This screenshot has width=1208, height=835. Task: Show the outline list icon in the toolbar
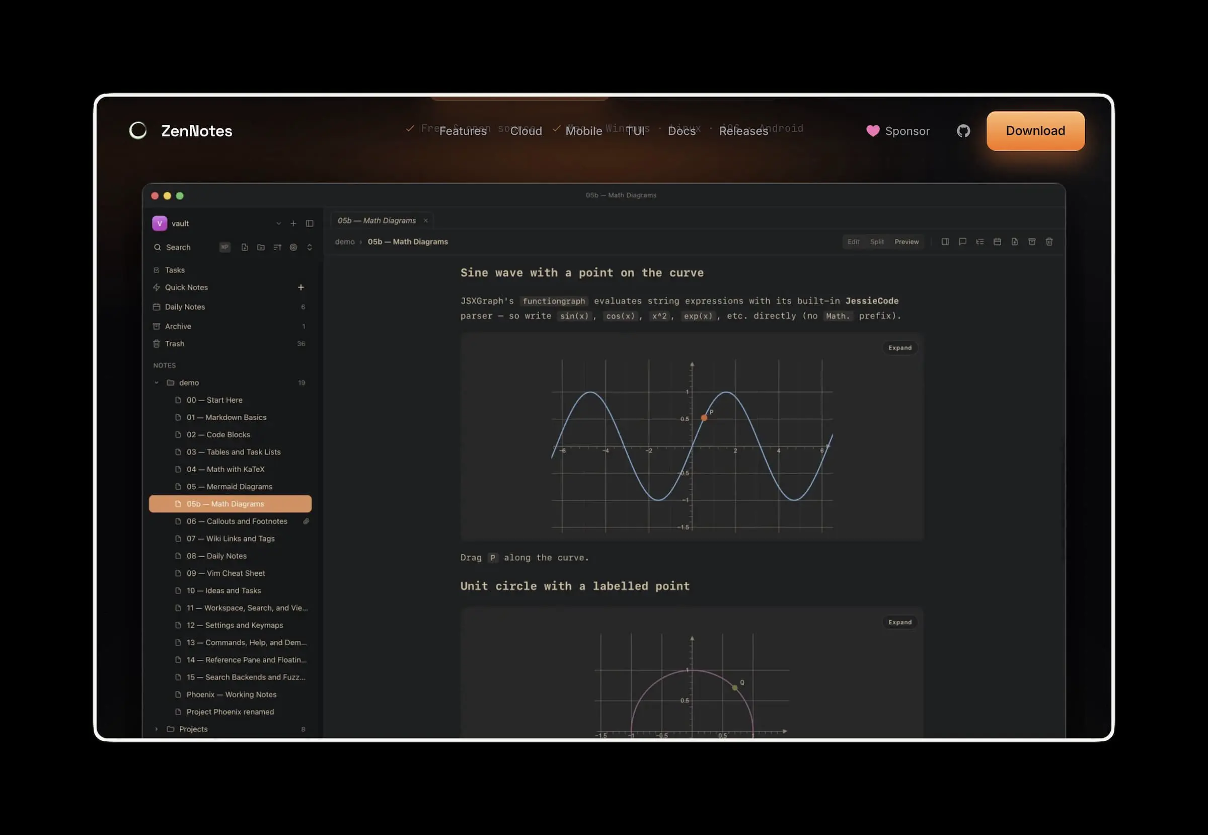pyautogui.click(x=980, y=242)
